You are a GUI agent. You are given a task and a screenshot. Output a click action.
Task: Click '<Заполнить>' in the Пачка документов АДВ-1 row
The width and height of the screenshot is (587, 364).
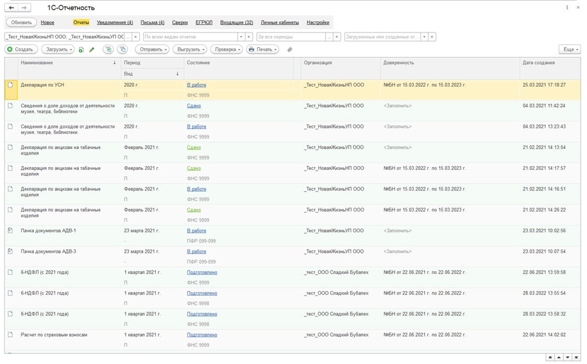398,230
